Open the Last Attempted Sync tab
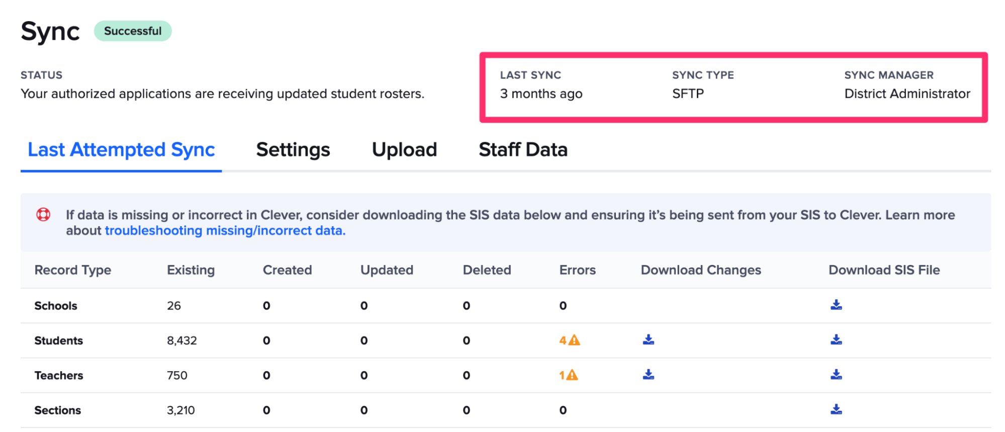Screen dimensions: 1005x432 pyautogui.click(x=121, y=150)
